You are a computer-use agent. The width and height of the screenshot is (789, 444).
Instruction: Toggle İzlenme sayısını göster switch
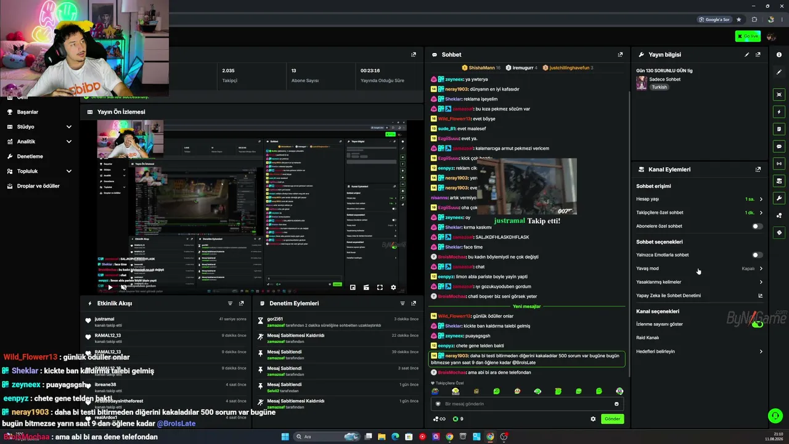pyautogui.click(x=757, y=324)
